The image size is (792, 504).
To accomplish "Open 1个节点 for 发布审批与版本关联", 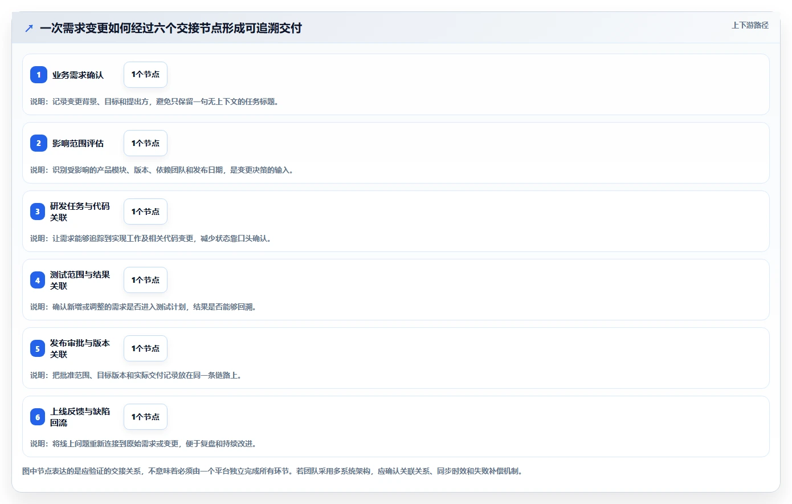I will click(145, 348).
